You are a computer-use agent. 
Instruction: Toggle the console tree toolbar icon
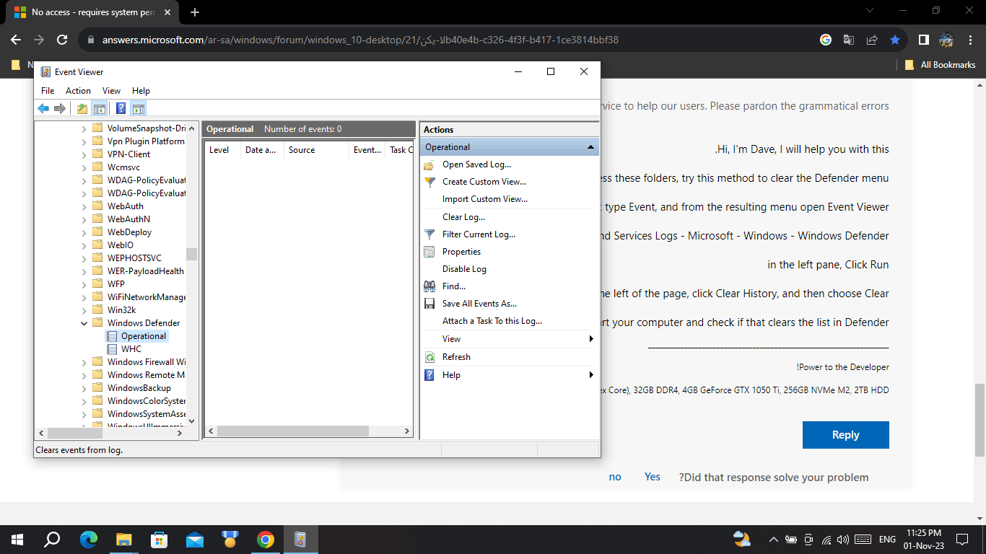[x=100, y=109]
